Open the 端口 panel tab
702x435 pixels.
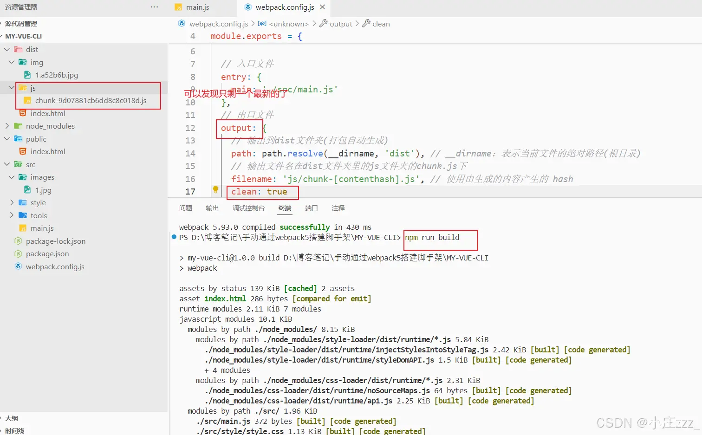coord(312,208)
